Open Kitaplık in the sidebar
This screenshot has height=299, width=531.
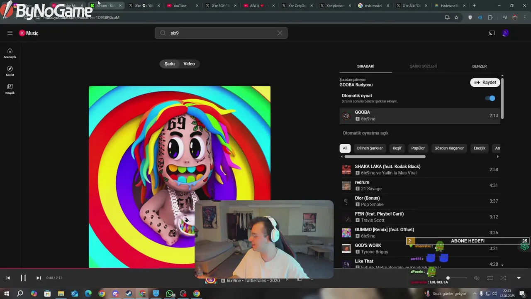pyautogui.click(x=10, y=89)
